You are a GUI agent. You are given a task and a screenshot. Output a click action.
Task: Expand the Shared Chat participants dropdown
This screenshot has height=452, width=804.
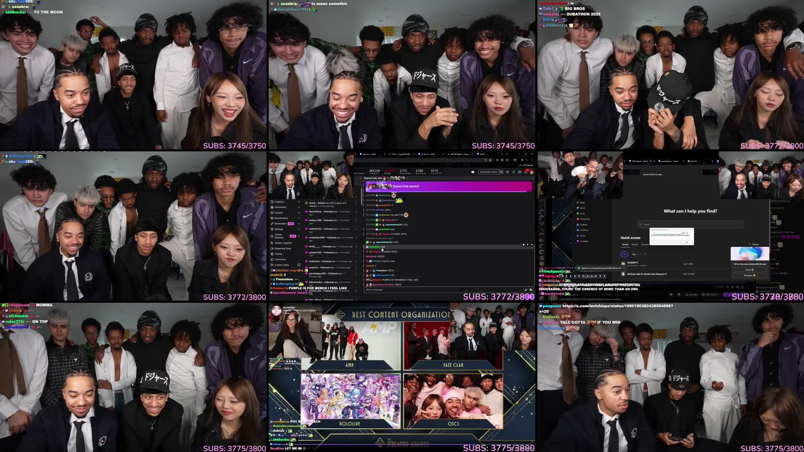(407, 178)
